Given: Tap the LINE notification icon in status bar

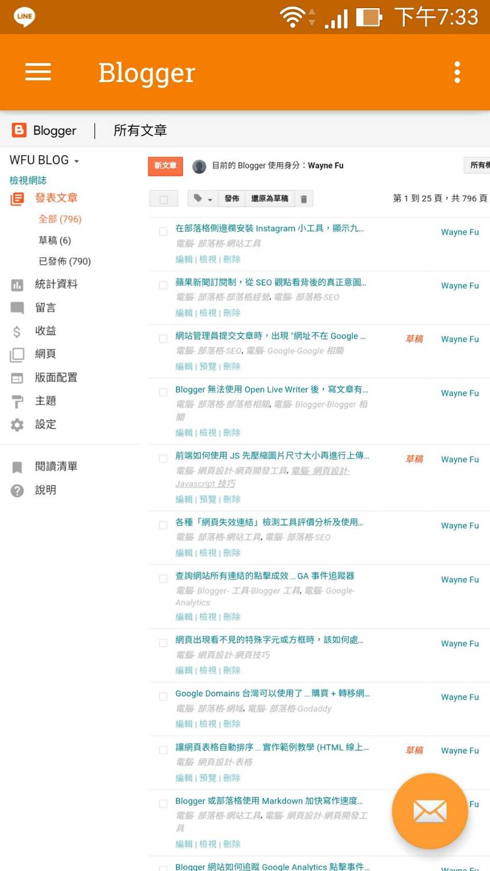Looking at the screenshot, I should [24, 17].
